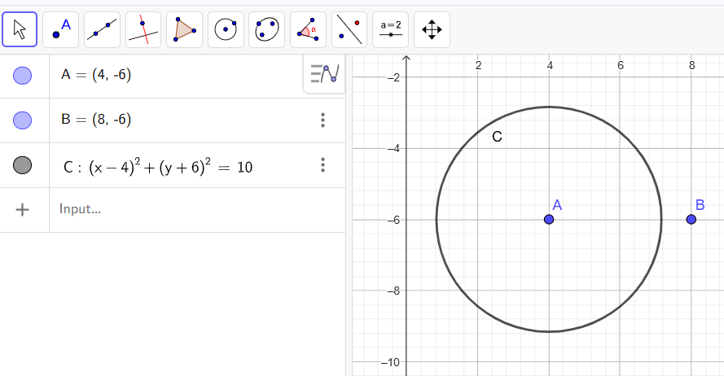Activate the Move Graphics View tool

pyautogui.click(x=432, y=30)
